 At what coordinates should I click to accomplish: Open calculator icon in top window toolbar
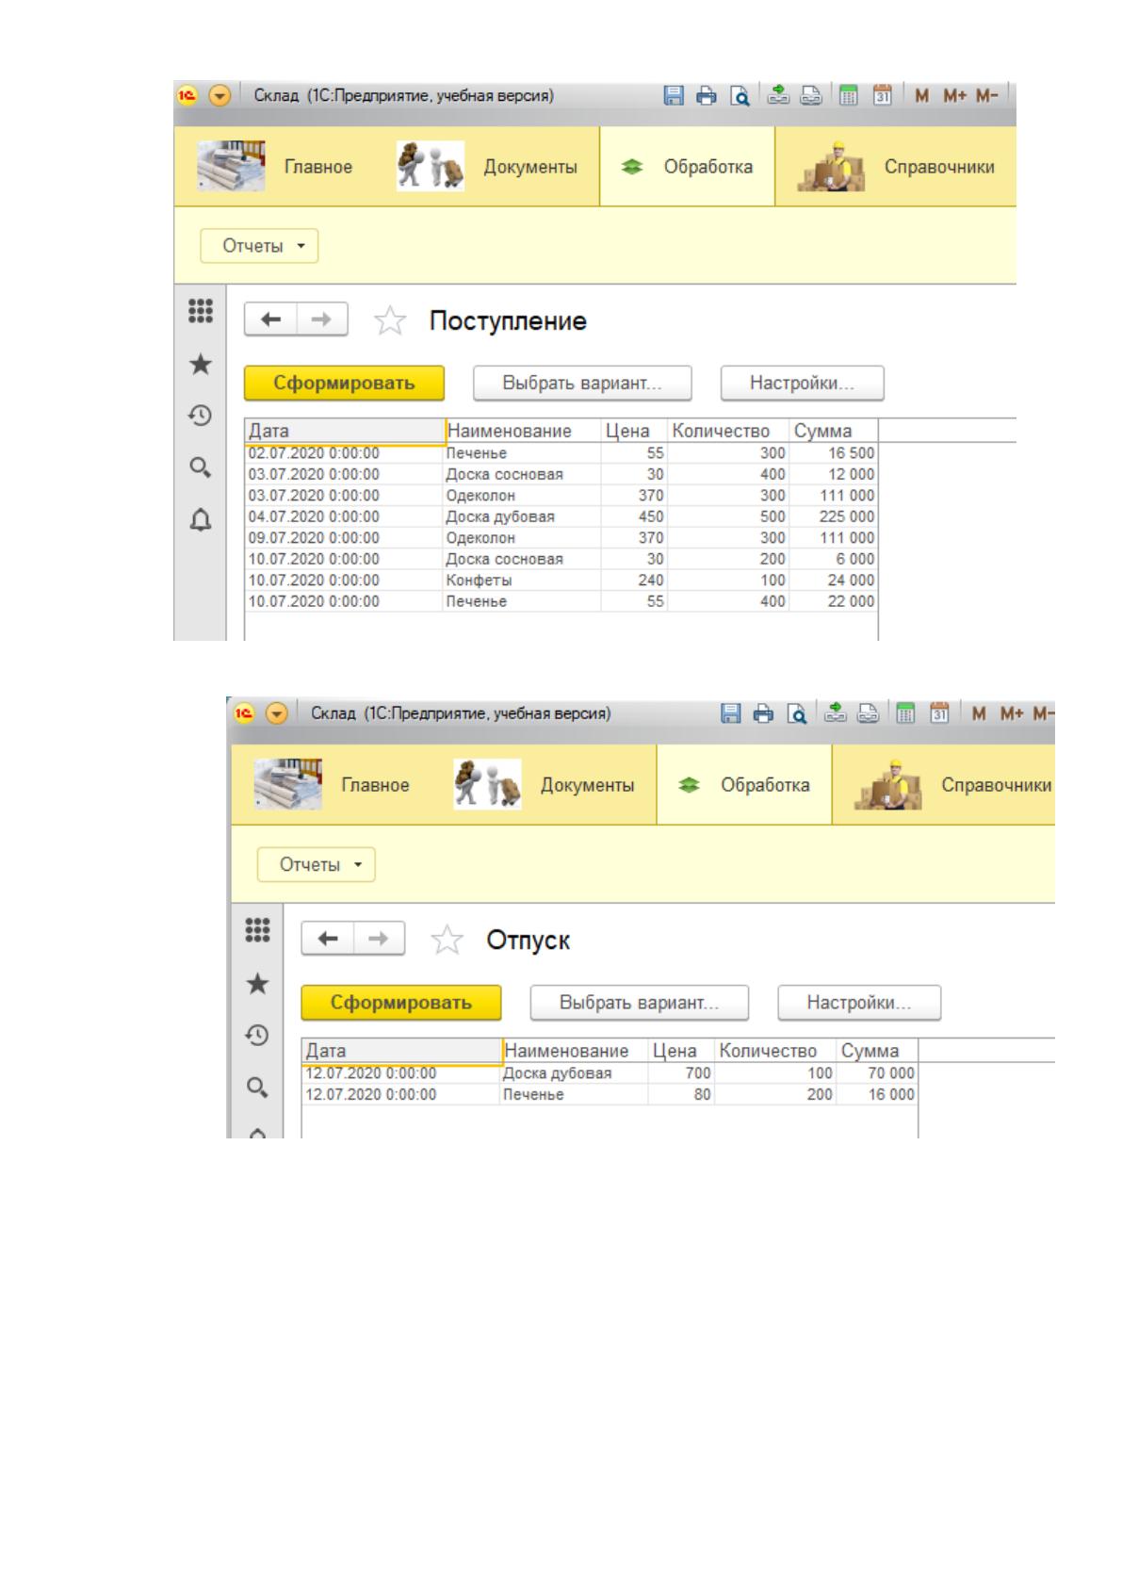pos(848,95)
